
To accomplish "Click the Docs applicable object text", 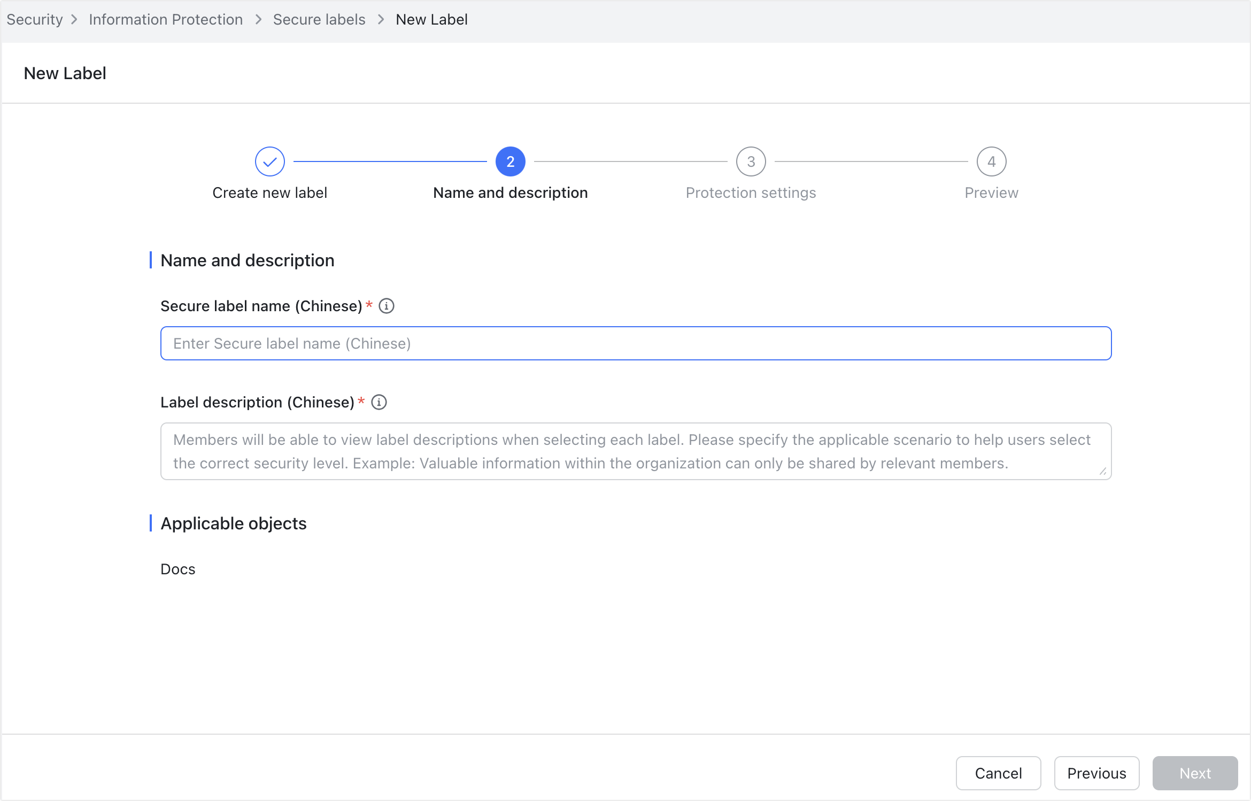I will [178, 569].
